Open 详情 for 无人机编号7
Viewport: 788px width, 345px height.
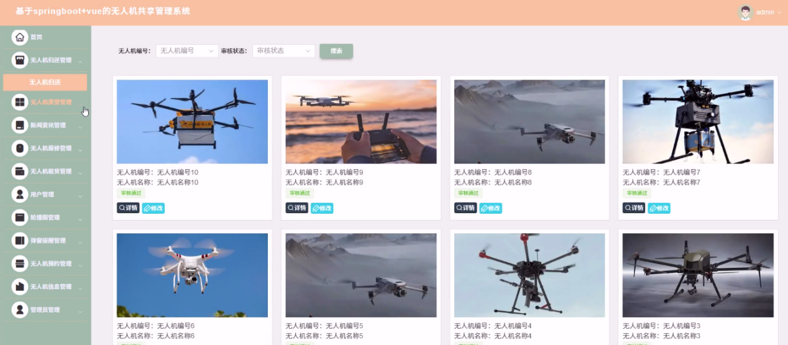pyautogui.click(x=634, y=208)
